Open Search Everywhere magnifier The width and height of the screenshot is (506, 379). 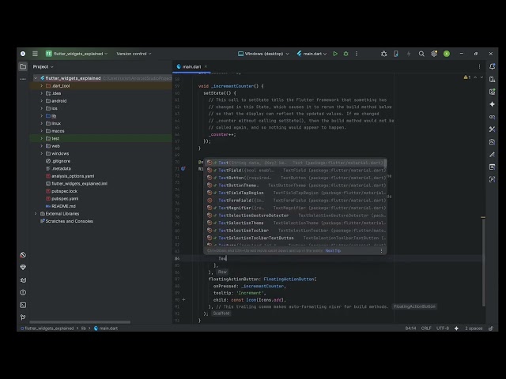coord(421,54)
